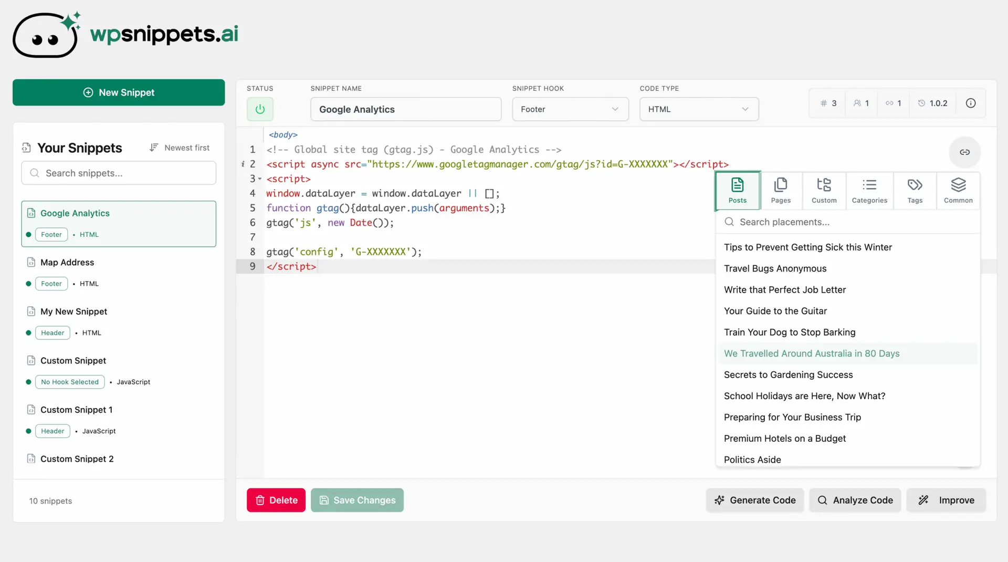Click the No Hook Selected tag
Viewport: 1008px width, 562px height.
coord(70,382)
